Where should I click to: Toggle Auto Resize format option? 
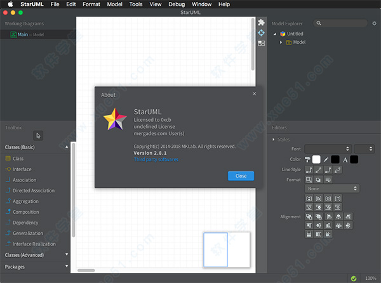coord(309,180)
